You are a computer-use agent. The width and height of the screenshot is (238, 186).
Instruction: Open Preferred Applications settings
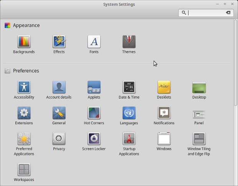[24, 139]
